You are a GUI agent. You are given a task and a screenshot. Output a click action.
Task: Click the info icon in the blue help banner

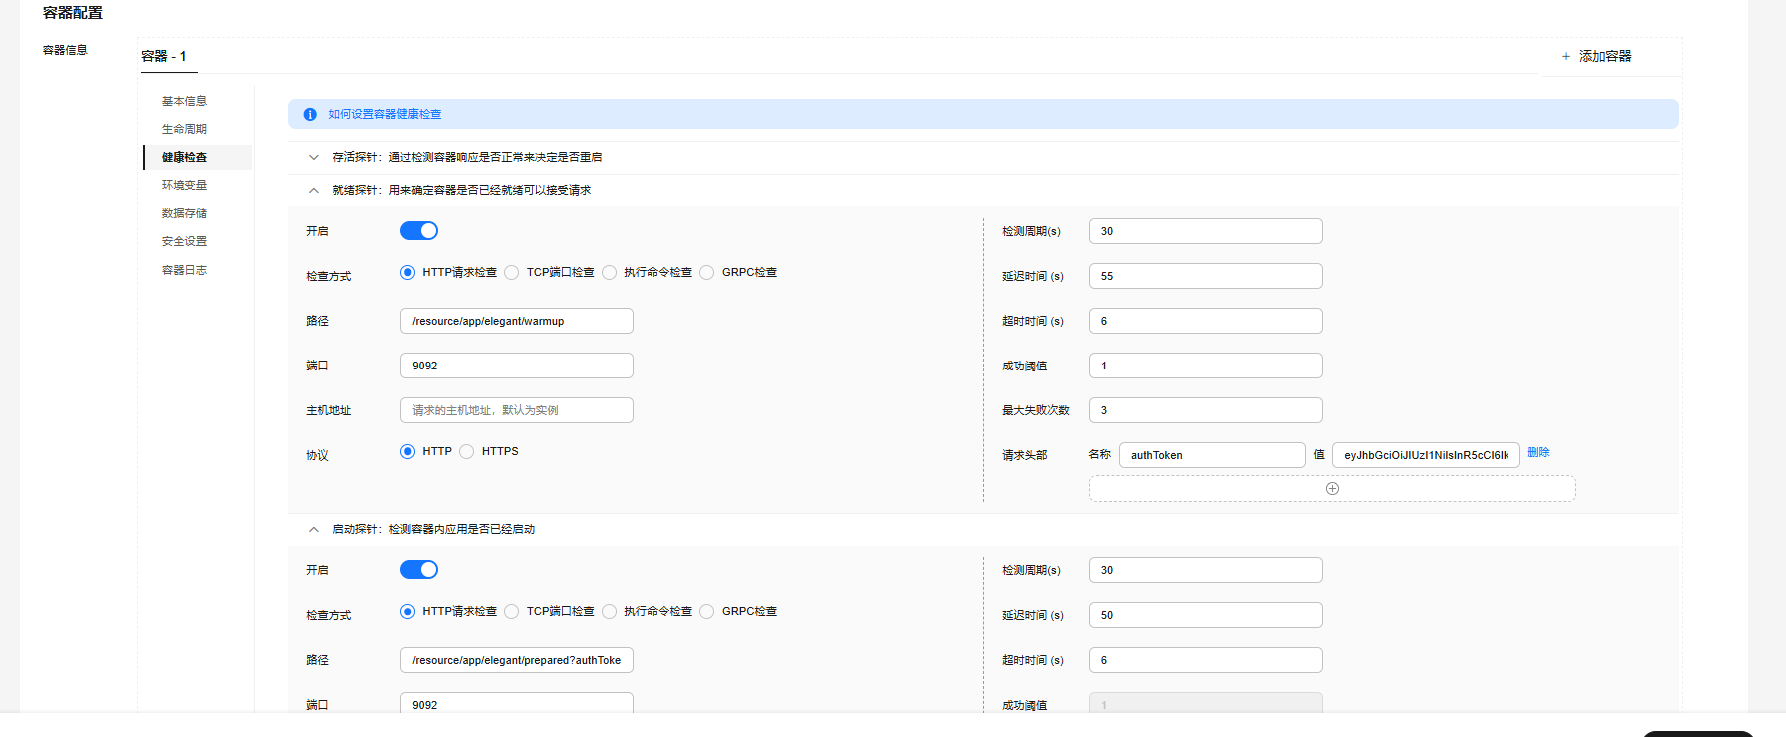[310, 115]
